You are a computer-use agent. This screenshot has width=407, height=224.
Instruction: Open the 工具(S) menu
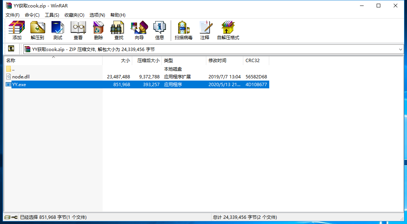pos(52,15)
